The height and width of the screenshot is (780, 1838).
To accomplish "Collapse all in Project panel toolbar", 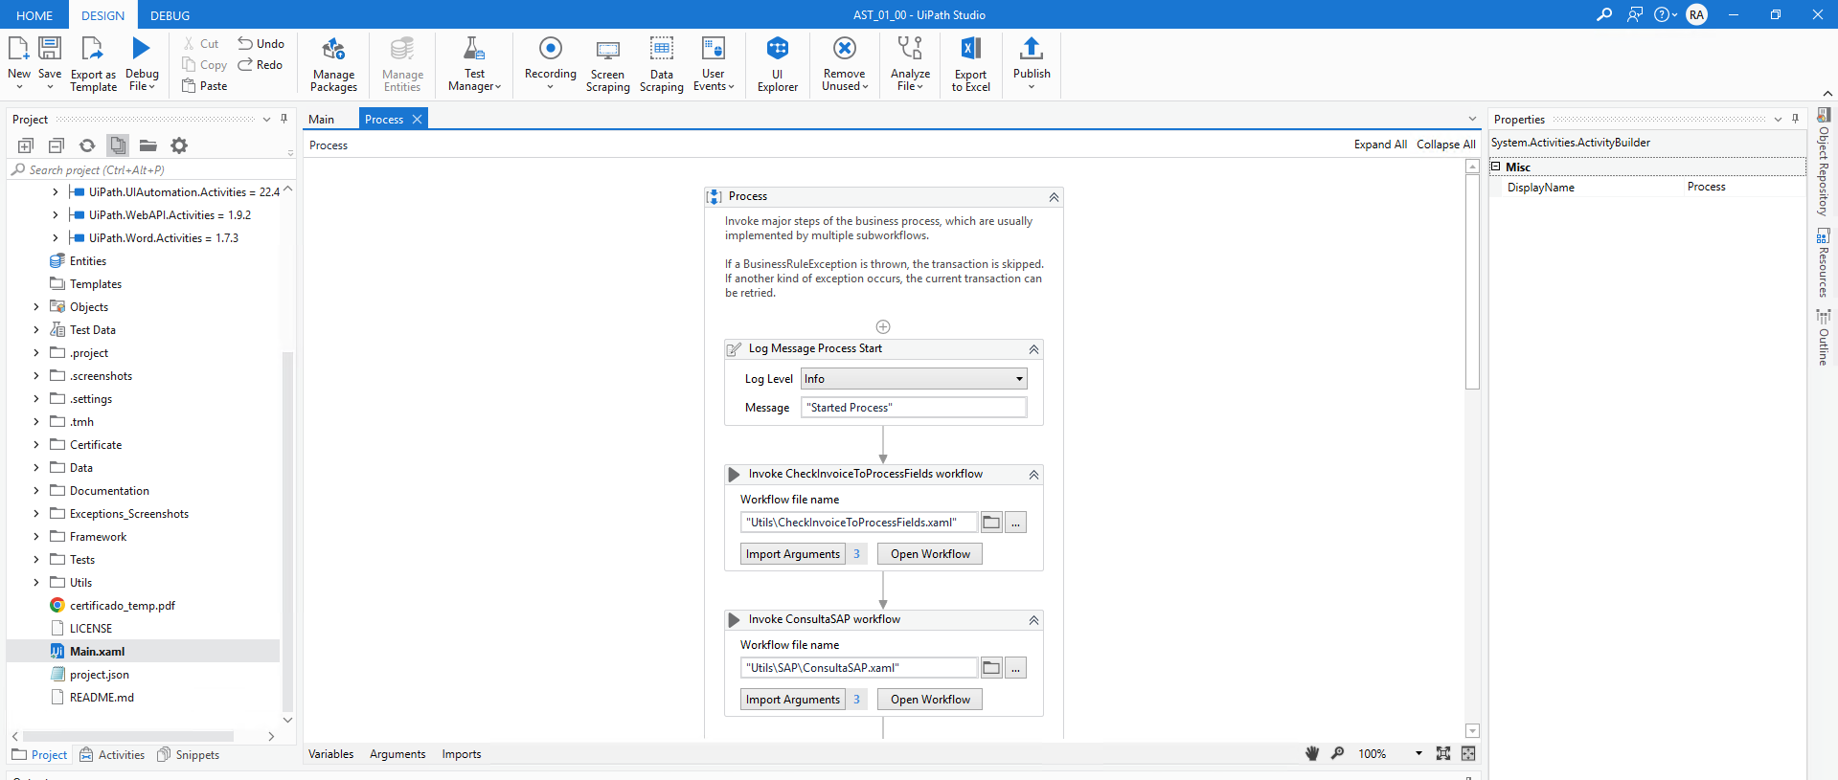I will coord(57,145).
